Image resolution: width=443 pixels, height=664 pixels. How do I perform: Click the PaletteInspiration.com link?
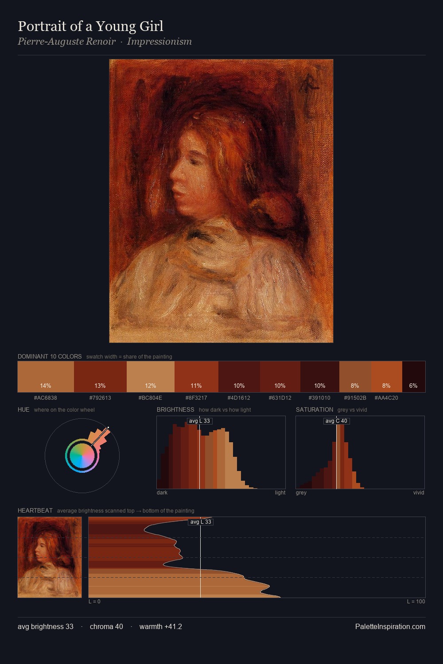390,626
